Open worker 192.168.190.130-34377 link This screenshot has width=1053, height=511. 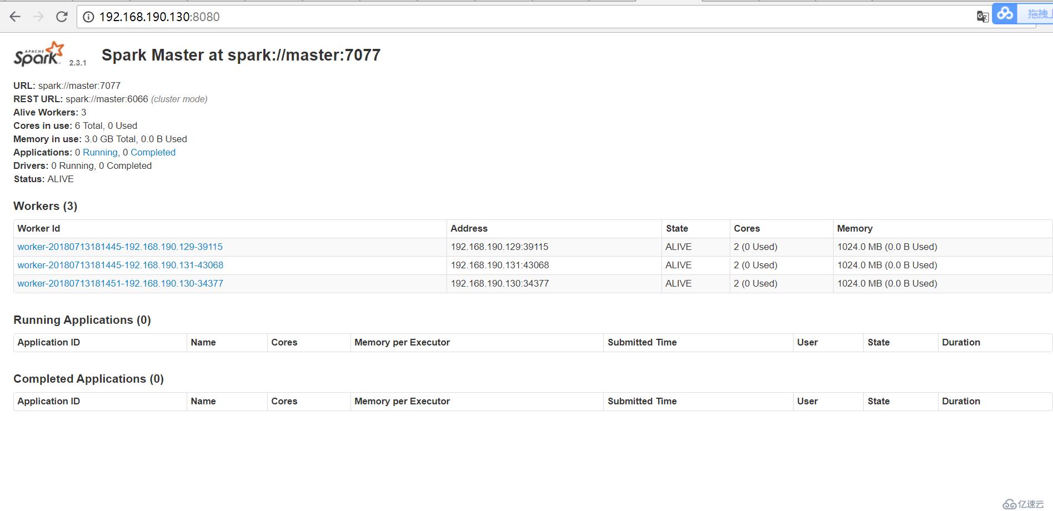click(120, 283)
